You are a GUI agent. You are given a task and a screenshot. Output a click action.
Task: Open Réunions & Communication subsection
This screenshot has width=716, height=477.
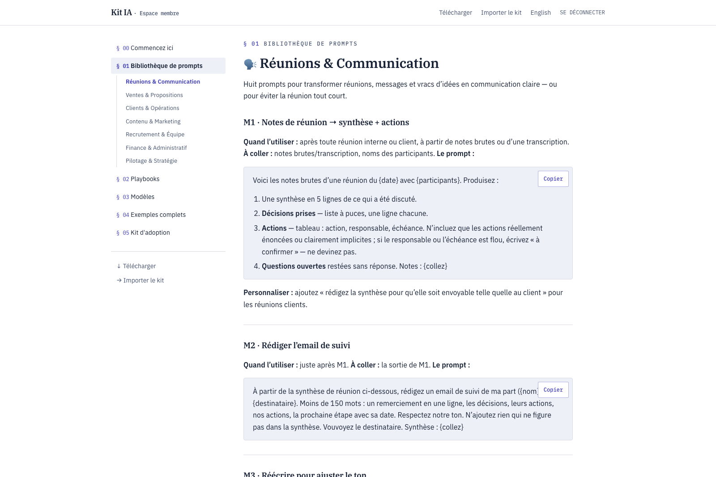click(x=163, y=82)
